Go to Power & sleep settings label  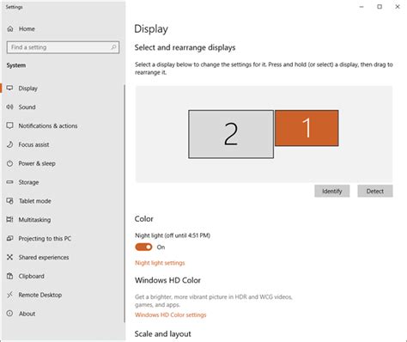pos(37,163)
